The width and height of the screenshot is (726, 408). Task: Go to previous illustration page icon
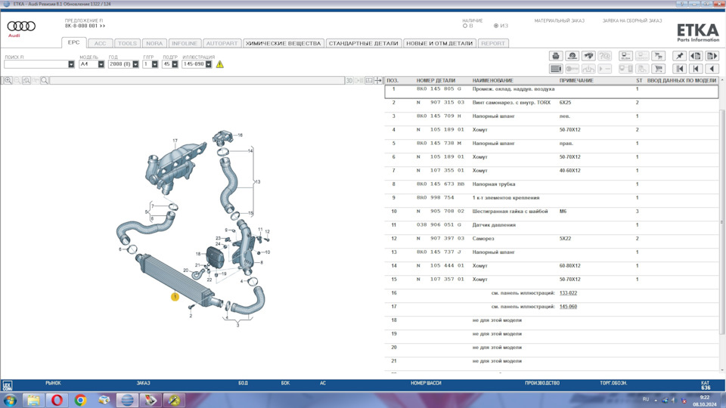coord(696,56)
